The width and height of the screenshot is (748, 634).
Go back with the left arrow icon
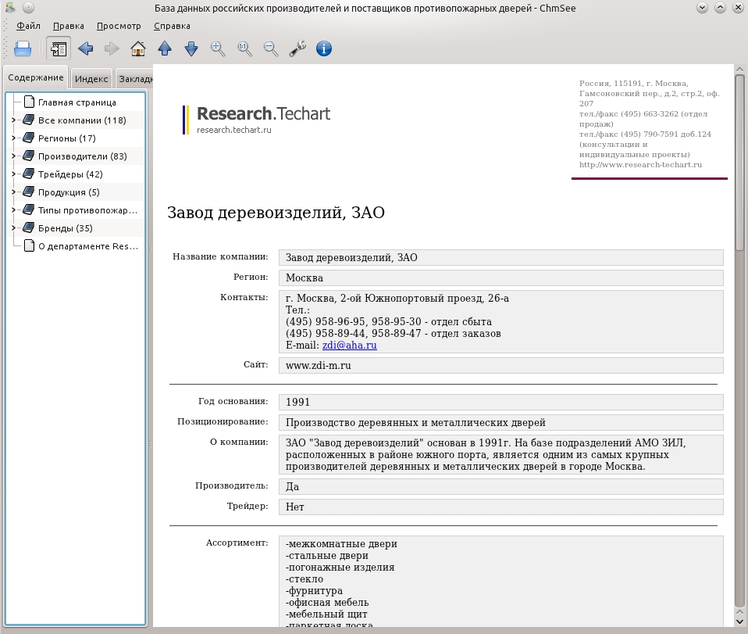(x=85, y=48)
